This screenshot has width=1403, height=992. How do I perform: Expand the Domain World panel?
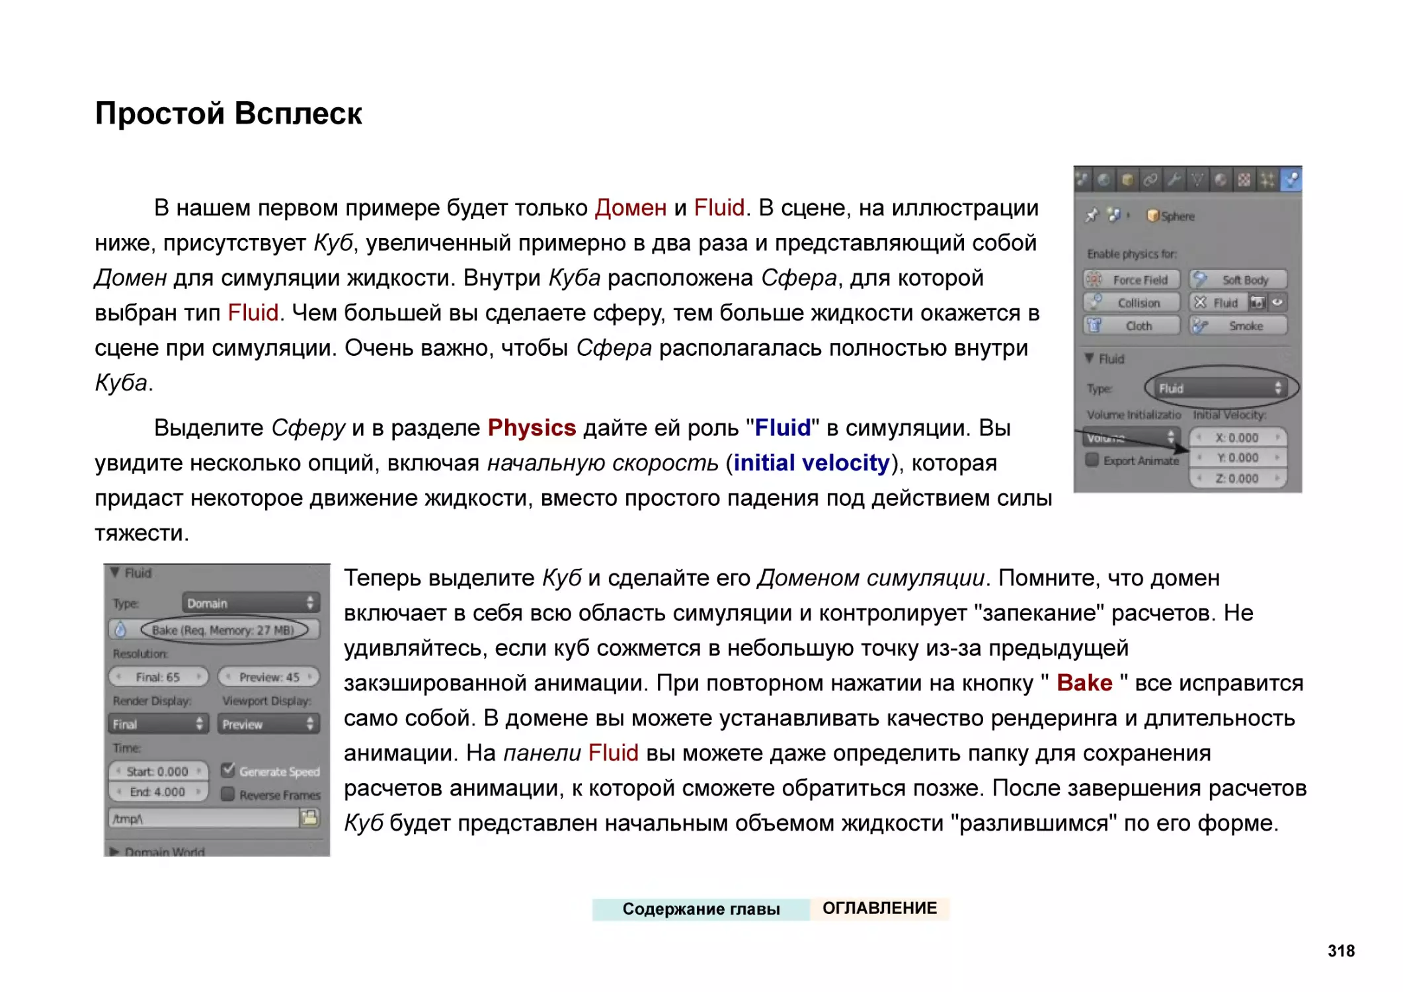point(116,851)
